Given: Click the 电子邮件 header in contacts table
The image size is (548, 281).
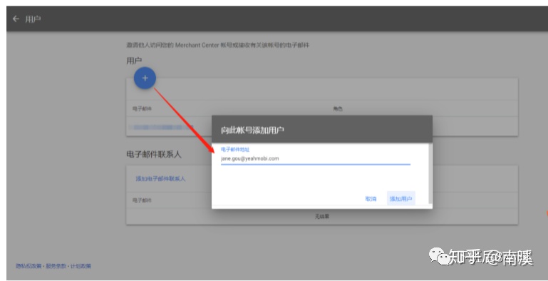Looking at the screenshot, I should coord(143,200).
